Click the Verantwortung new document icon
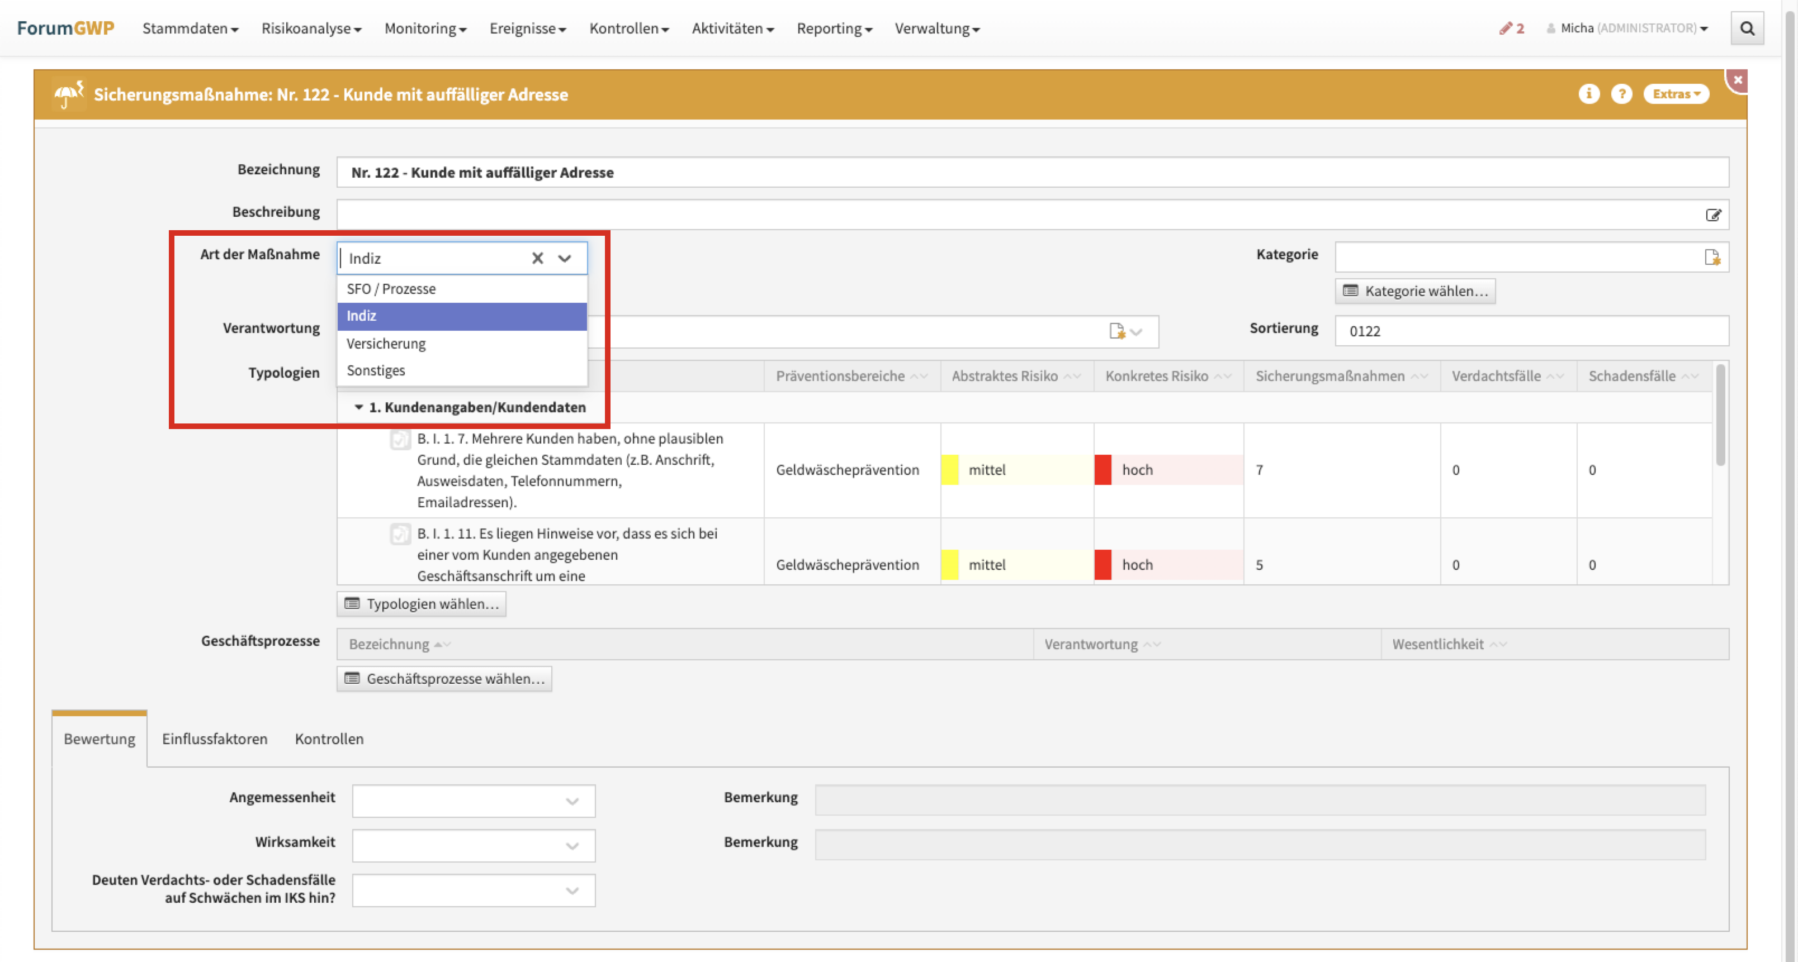Viewport: 1798px width, 962px height. (1117, 331)
